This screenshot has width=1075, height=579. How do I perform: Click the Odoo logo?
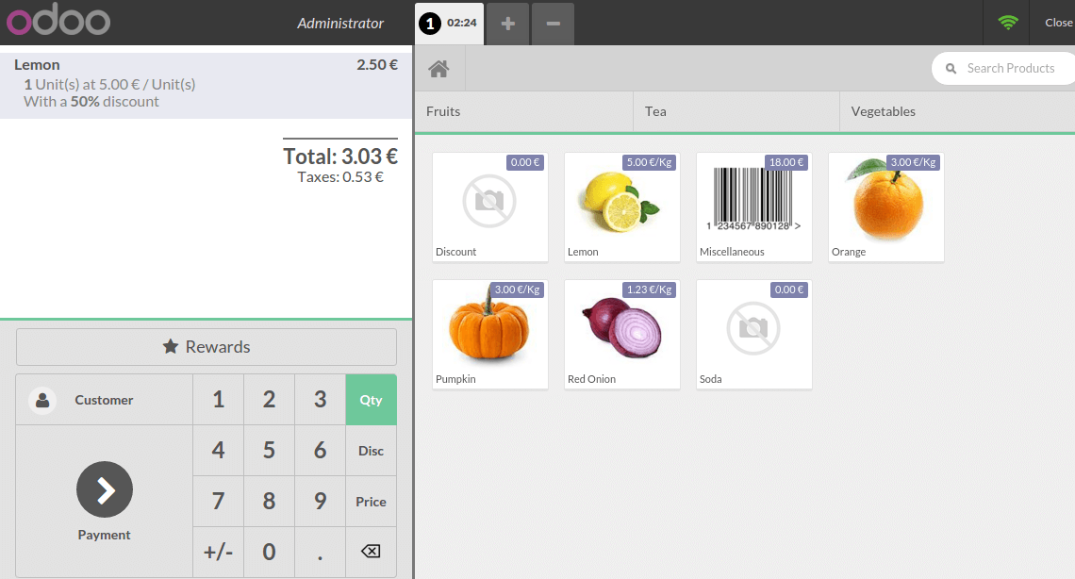click(x=57, y=21)
